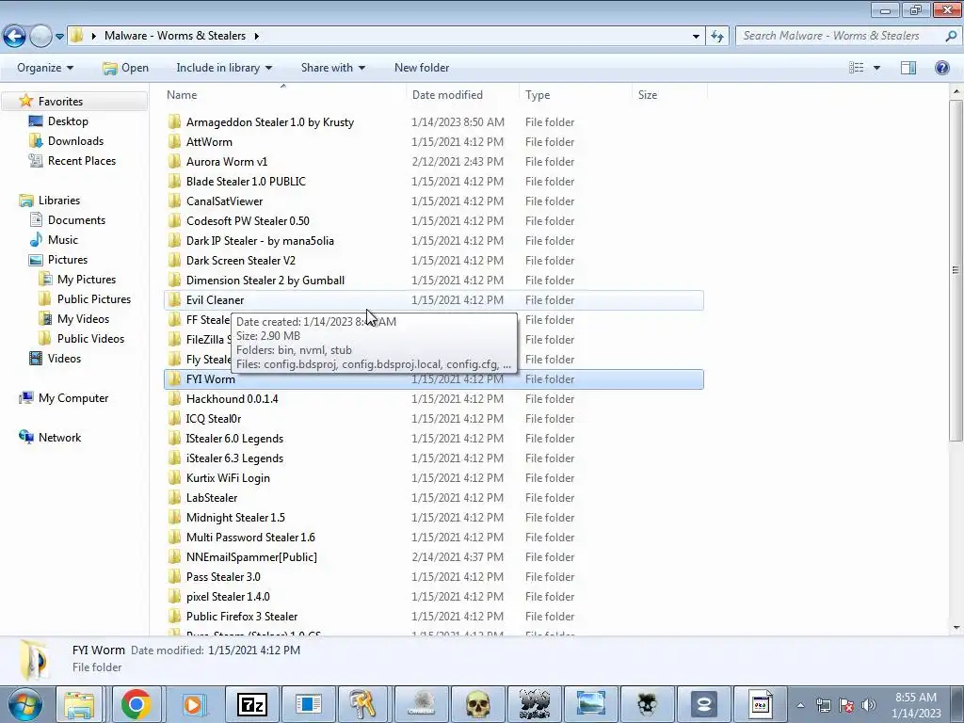Expand the view options dropdown arrow
The image size is (964, 723).
coord(876,68)
